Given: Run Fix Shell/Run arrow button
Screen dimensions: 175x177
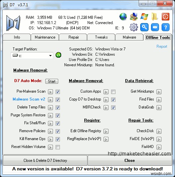Looking at the screenshot, I should point(50,123).
